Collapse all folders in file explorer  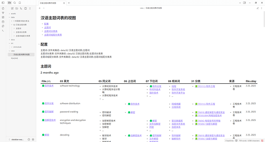pos(30,8)
